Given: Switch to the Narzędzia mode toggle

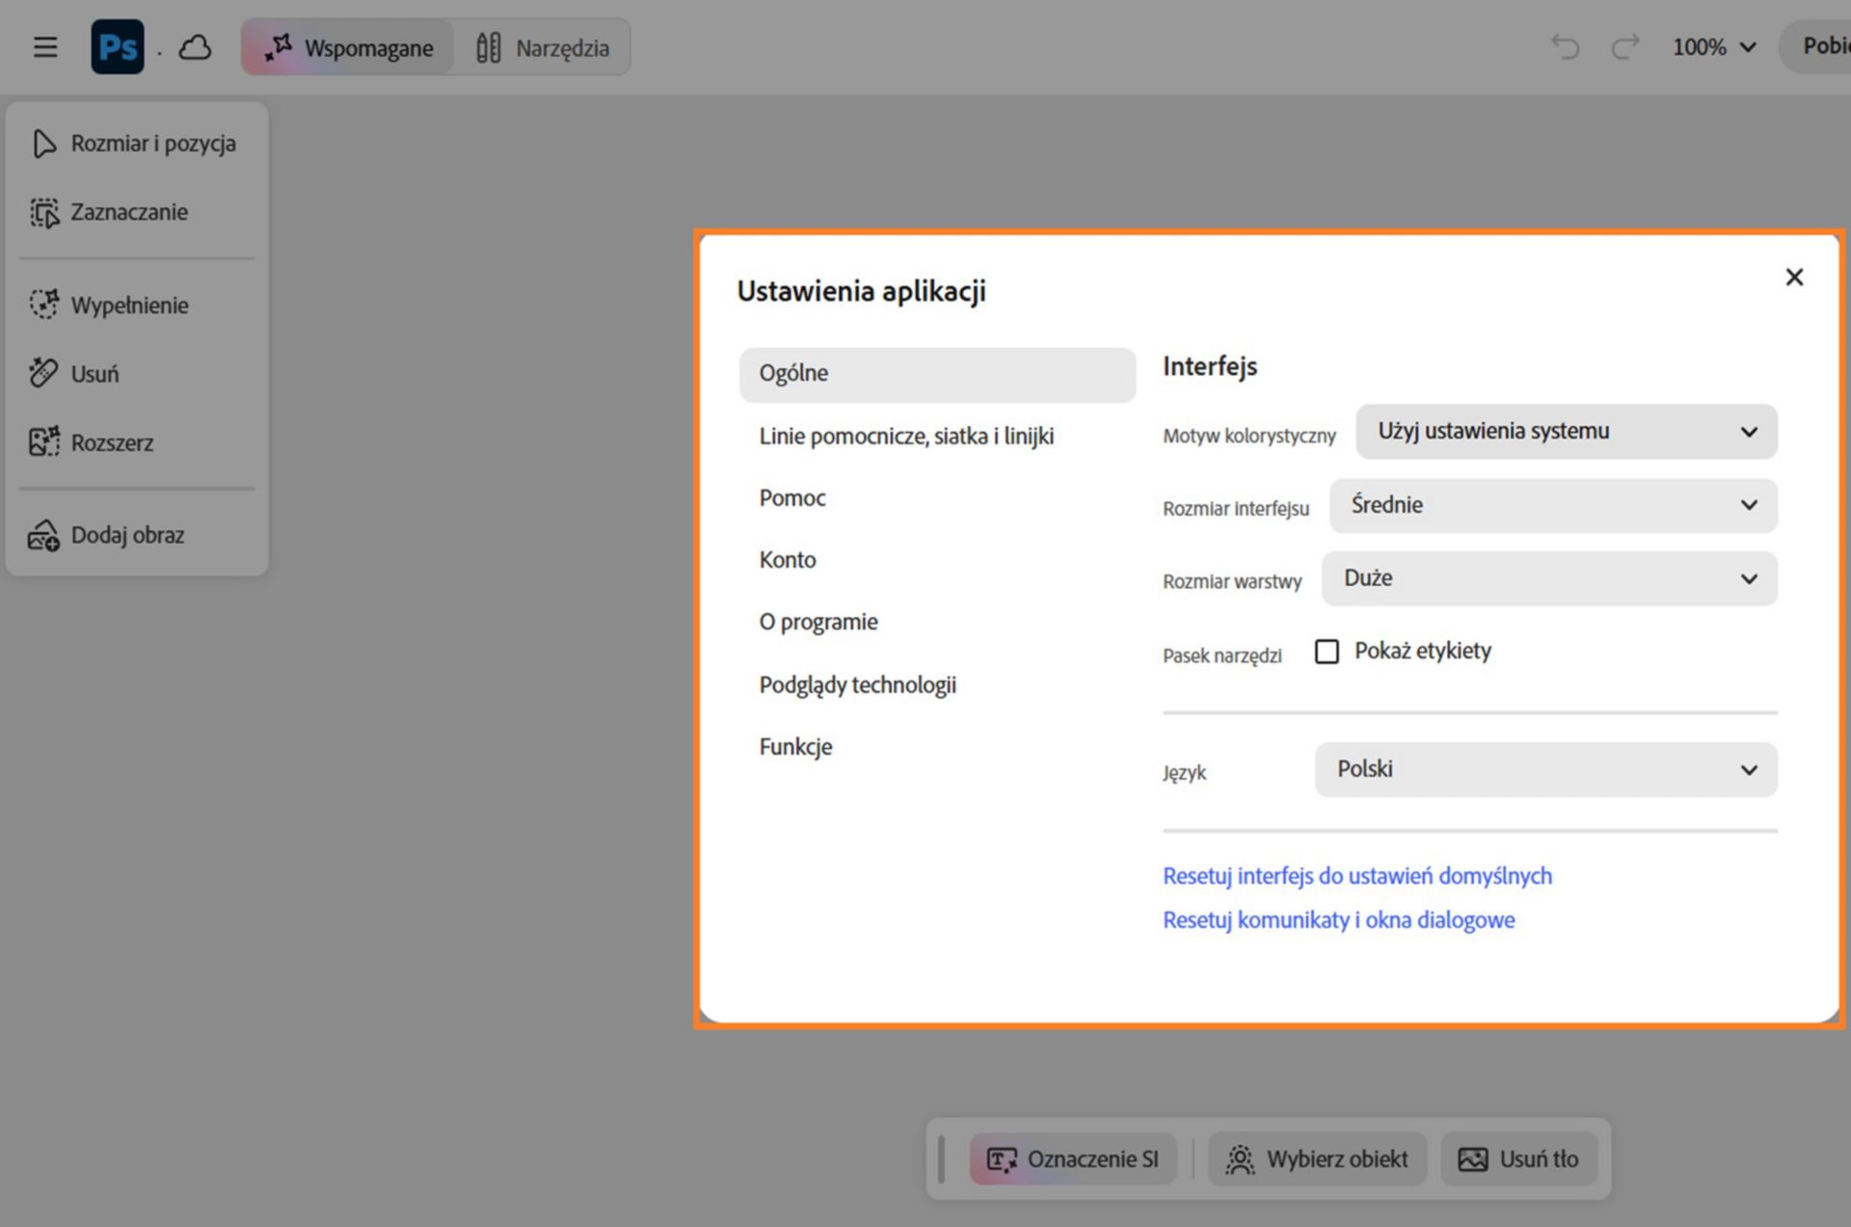Looking at the screenshot, I should [x=543, y=47].
